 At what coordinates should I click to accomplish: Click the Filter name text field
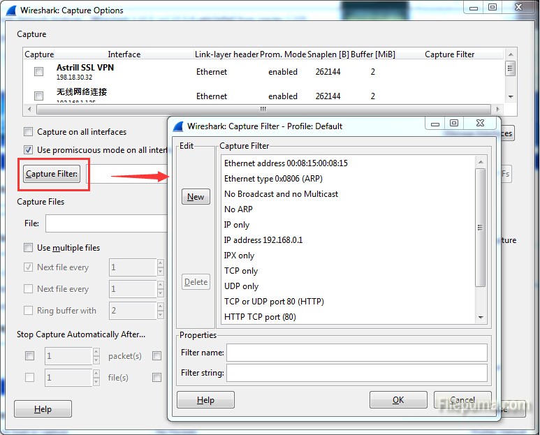(356, 353)
